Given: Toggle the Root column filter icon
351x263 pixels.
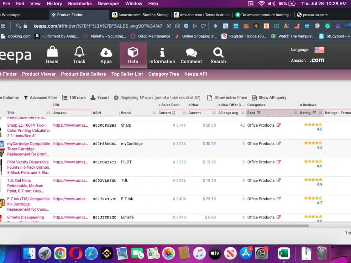Looking at the screenshot, I should pos(259,113).
